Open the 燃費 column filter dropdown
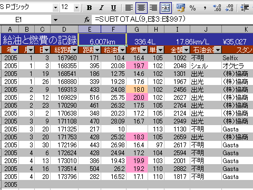The image size is (253, 190). coord(144,50)
